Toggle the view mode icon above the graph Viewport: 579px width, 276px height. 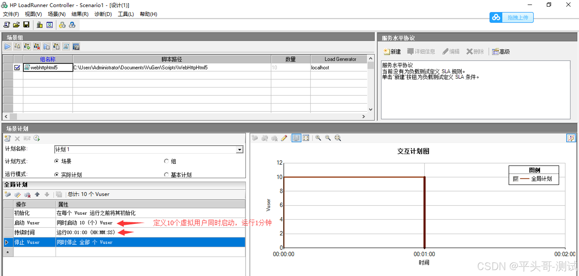296,138
